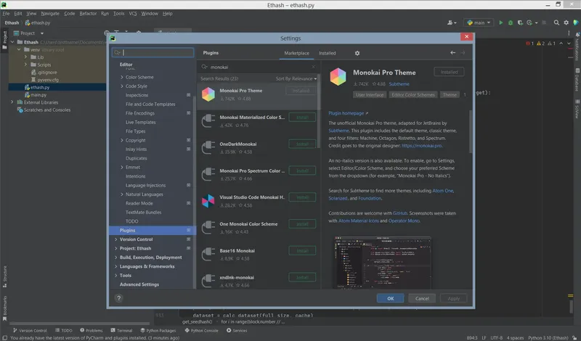Open the Services tool window

pos(237,330)
